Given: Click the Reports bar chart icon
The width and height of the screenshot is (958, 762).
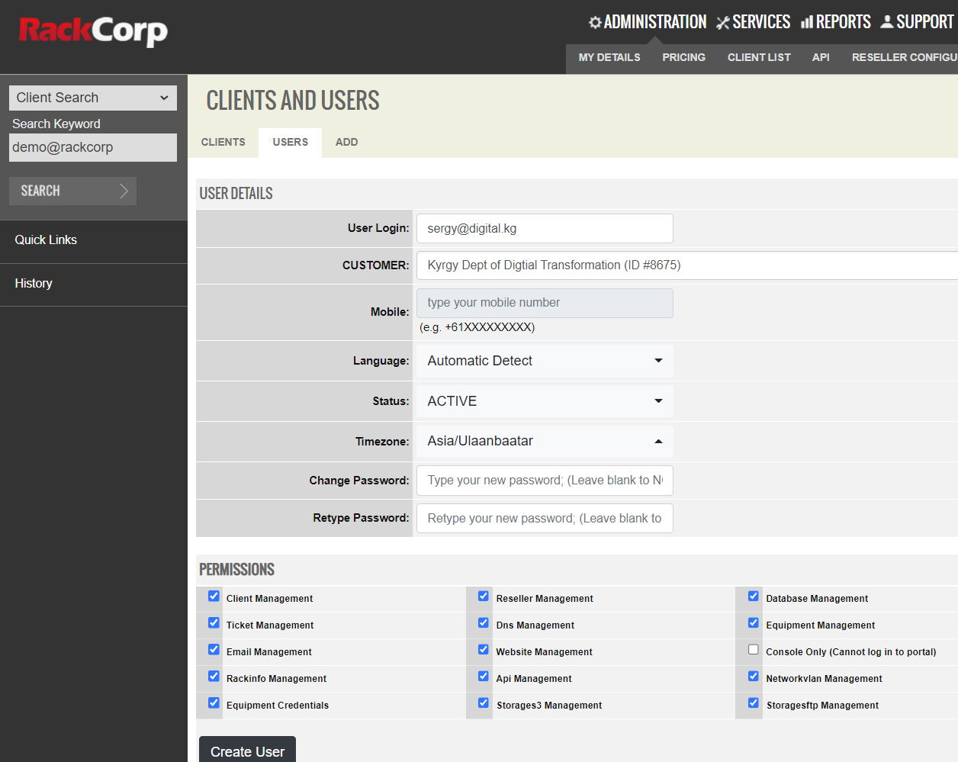Looking at the screenshot, I should [x=807, y=21].
